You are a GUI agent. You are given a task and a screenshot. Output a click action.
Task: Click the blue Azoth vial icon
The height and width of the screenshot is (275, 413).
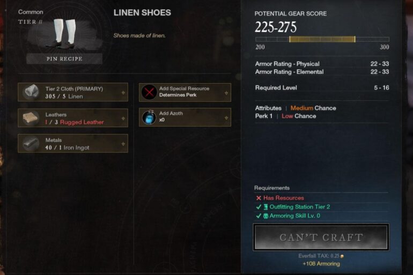[x=149, y=117]
